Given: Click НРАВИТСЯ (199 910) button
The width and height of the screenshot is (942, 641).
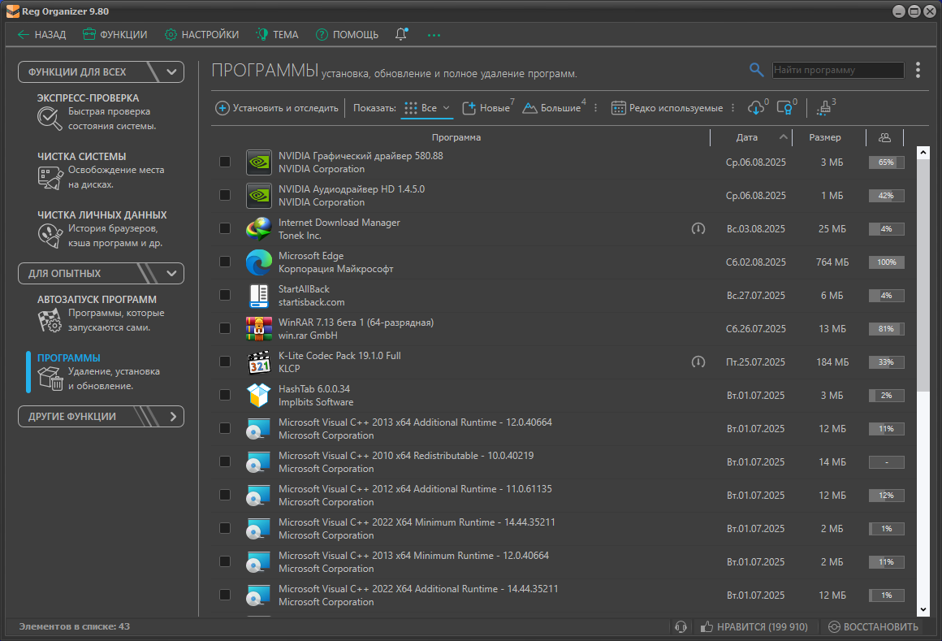Looking at the screenshot, I should coord(754,626).
